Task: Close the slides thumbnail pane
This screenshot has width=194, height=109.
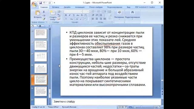Action: (x=49, y=26)
